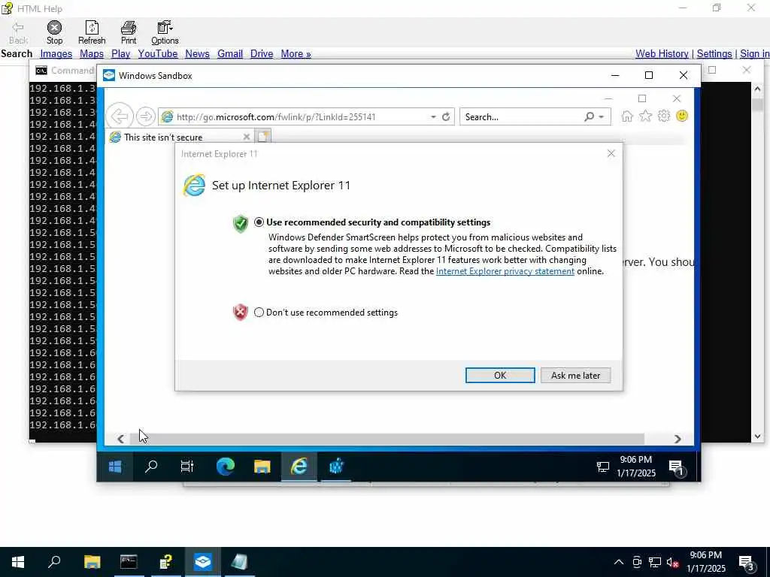This screenshot has width=770, height=577.
Task: Minimize the Windows Sandbox window
Action: [x=615, y=75]
